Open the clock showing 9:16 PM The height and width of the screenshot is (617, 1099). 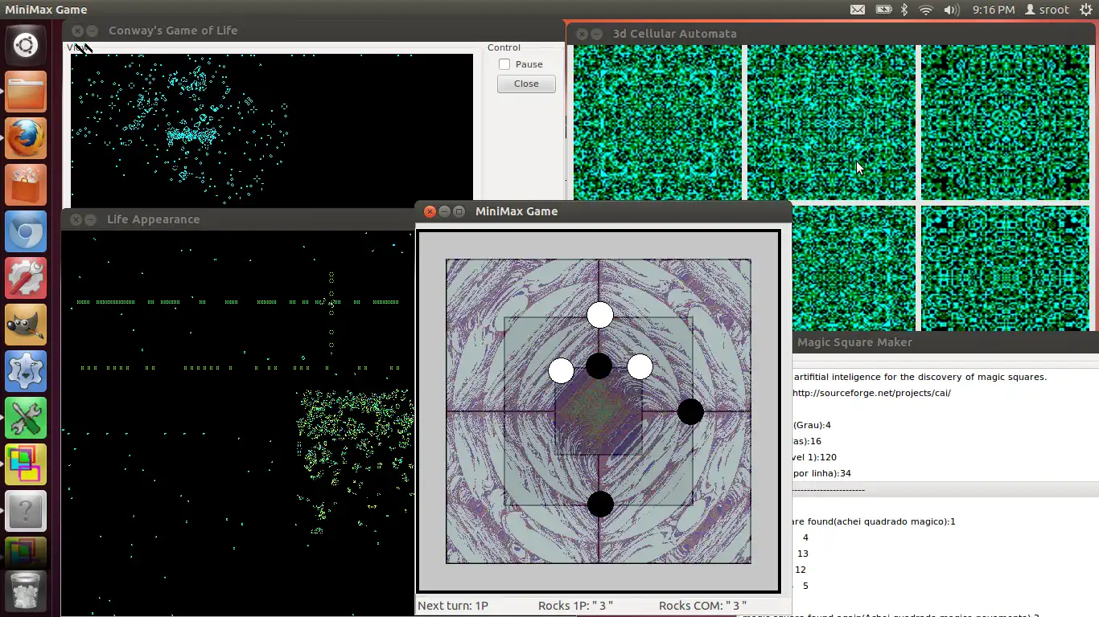pos(993,10)
